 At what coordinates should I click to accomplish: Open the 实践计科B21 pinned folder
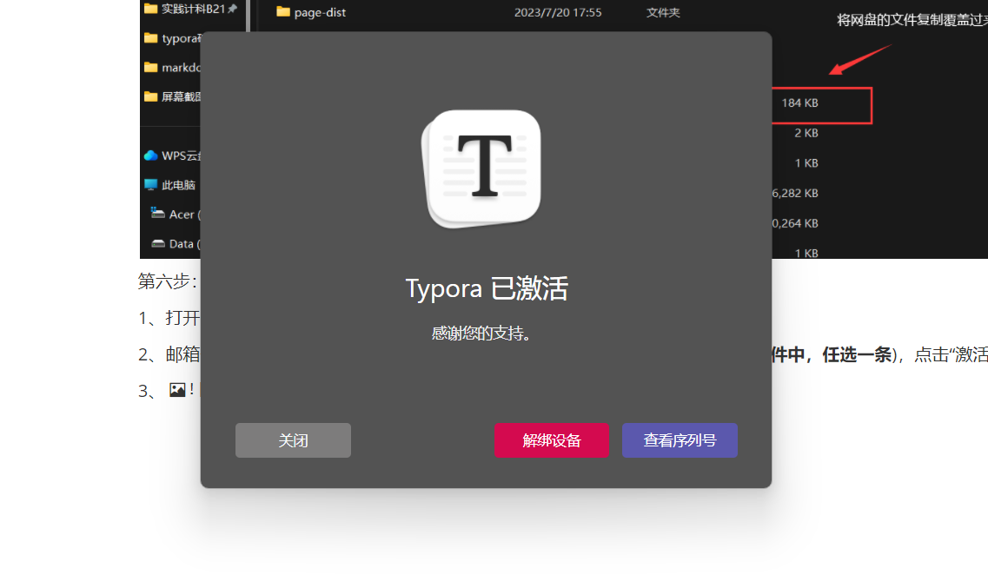point(193,9)
